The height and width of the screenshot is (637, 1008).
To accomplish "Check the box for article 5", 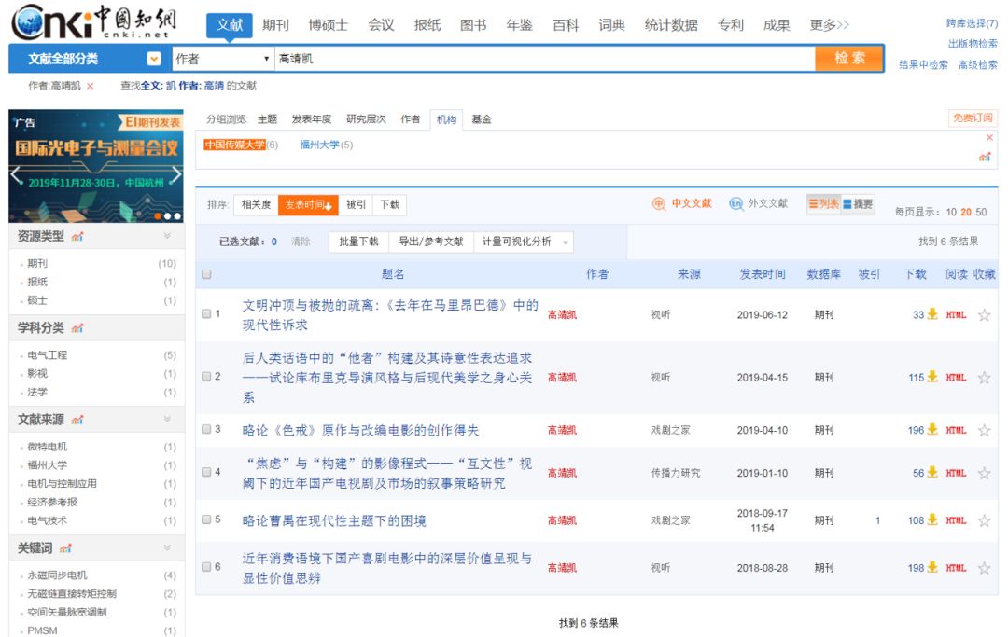I will click(206, 519).
